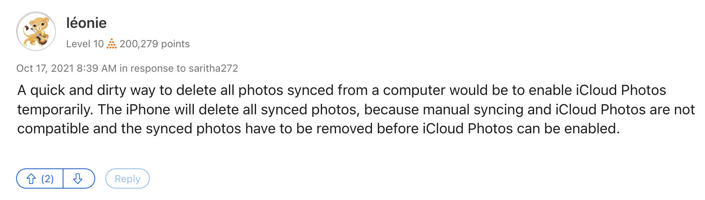Click the Level 10 label
The height and width of the screenshot is (200, 705).
click(x=85, y=44)
